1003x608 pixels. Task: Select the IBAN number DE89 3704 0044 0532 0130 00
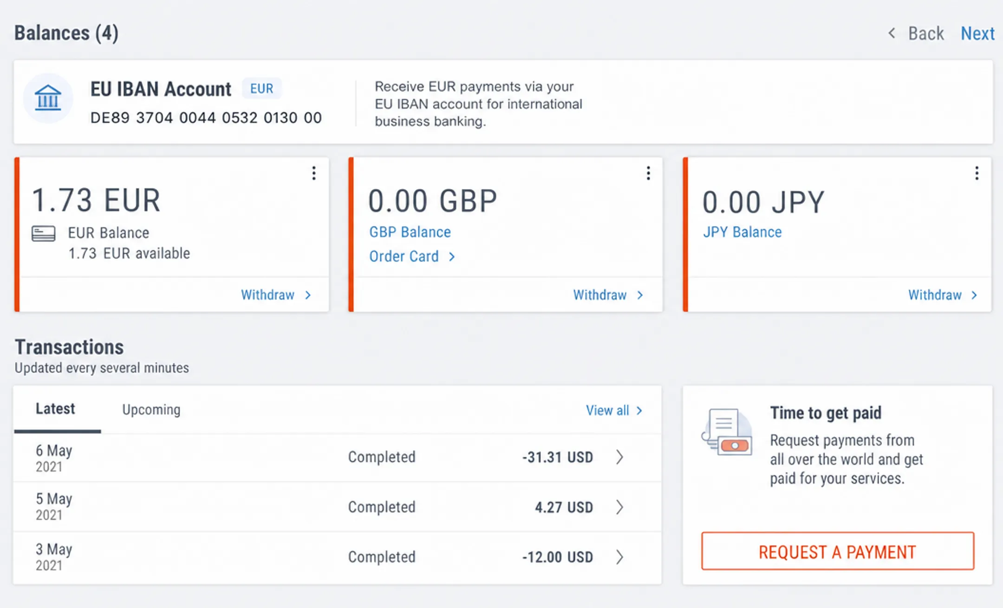(206, 118)
